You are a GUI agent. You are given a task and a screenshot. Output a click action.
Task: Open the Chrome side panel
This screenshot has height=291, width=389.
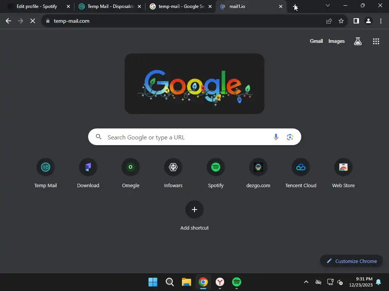pyautogui.click(x=356, y=21)
